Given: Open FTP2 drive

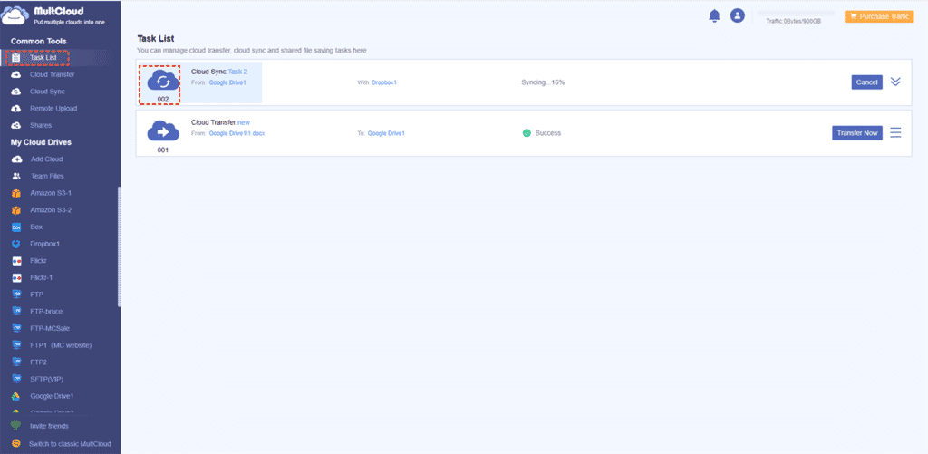Looking at the screenshot, I should (x=38, y=362).
